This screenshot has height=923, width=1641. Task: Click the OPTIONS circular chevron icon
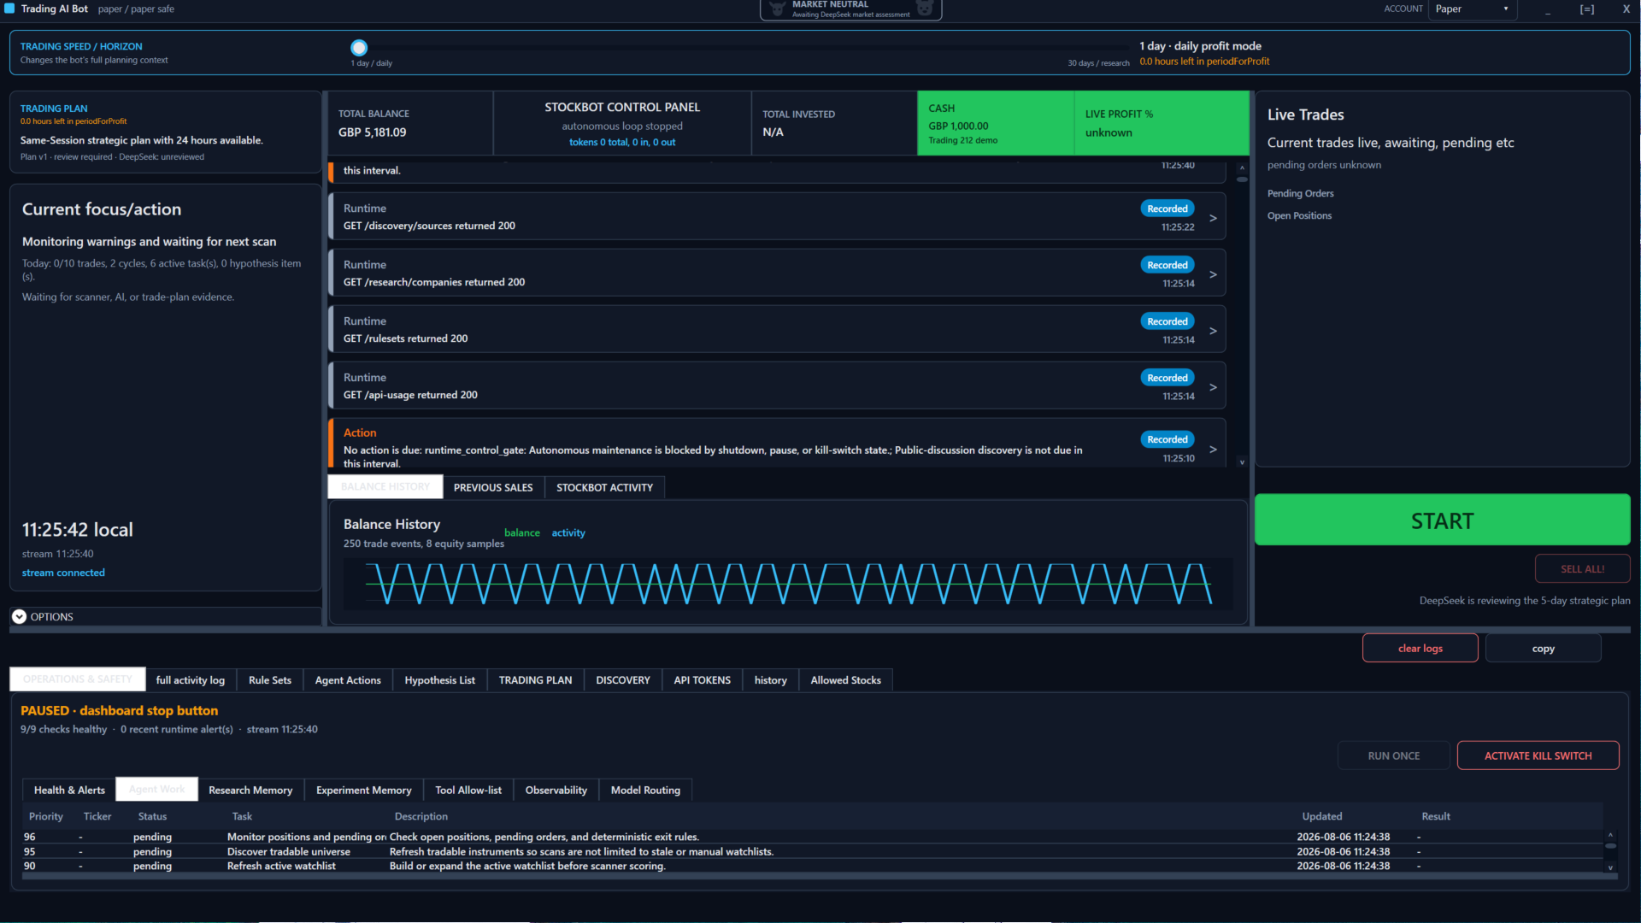(19, 616)
